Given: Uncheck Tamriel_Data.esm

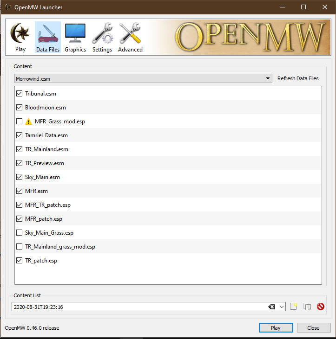Looking at the screenshot, I should pos(19,135).
